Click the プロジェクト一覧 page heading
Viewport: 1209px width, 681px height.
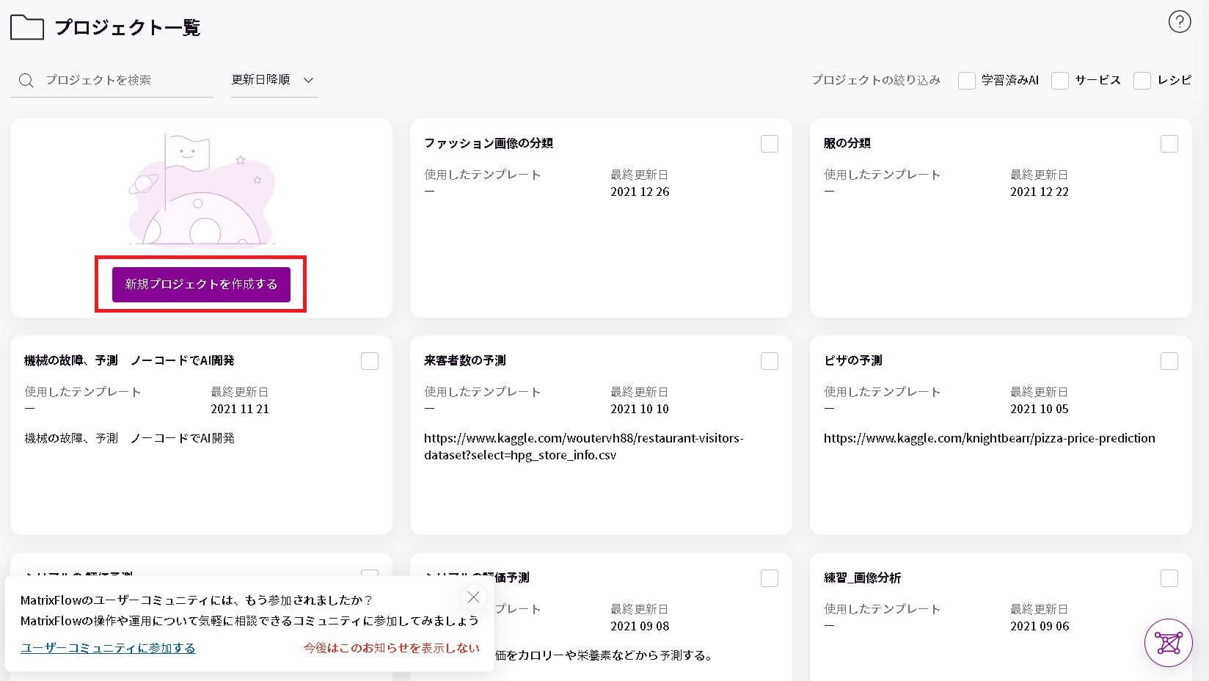(x=128, y=28)
